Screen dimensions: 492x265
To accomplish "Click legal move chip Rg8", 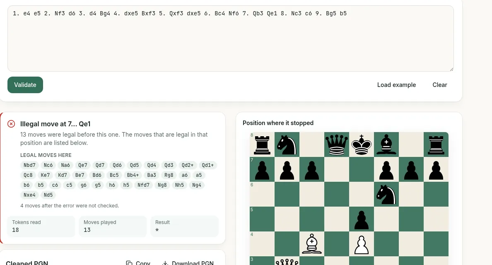I will click(x=169, y=175).
